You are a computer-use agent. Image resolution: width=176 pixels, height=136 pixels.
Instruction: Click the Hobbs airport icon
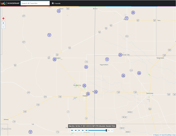point(75,99)
